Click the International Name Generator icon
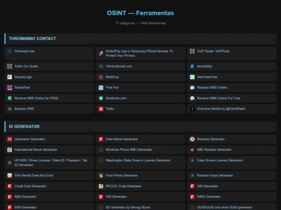The image size is (281, 210). pos(10,150)
